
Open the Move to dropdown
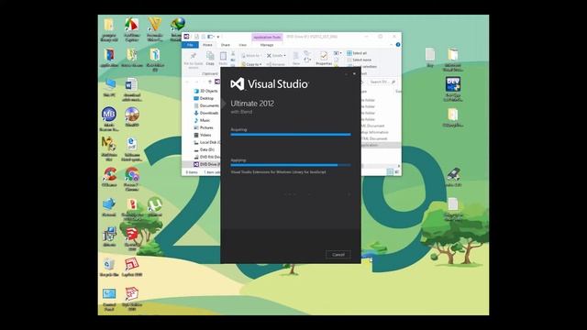pyautogui.click(x=250, y=55)
